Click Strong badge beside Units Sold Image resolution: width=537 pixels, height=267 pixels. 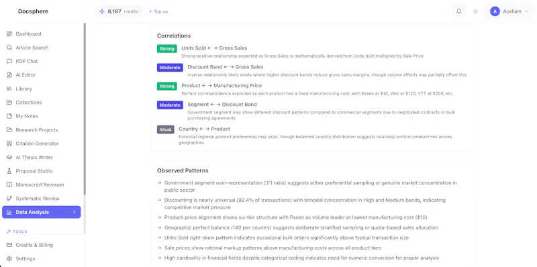167,48
